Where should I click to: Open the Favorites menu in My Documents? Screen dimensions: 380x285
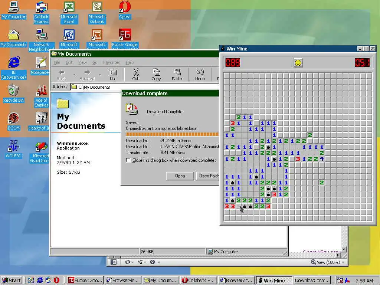coord(111,62)
